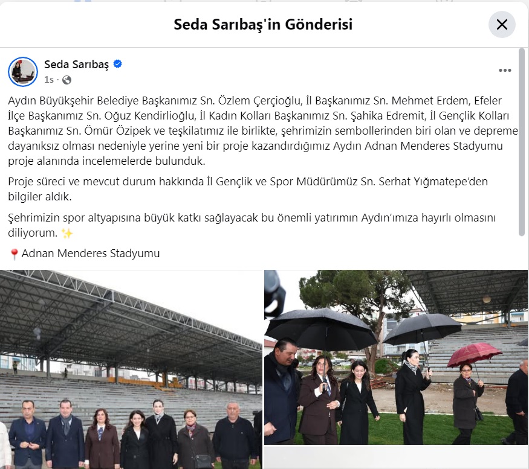Click the red pin location emoji

[14, 254]
